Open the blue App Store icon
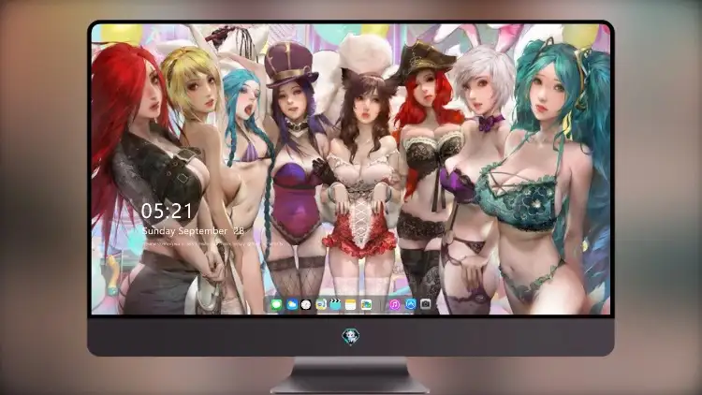702x395 pixels. coord(411,304)
